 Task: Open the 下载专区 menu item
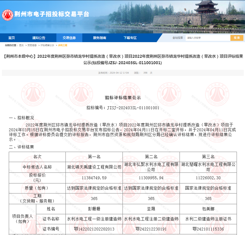tap(130, 38)
